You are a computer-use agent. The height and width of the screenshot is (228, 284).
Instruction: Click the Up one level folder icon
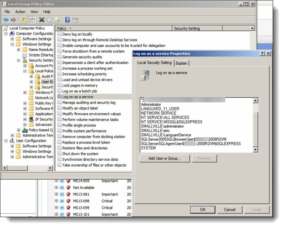[24, 20]
